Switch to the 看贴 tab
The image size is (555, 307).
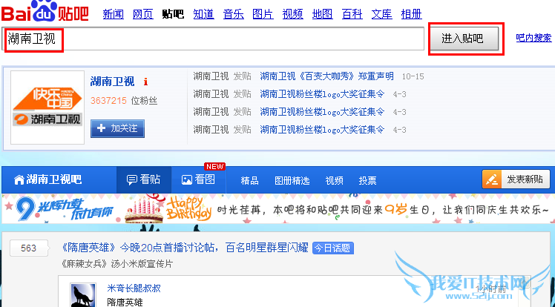[144, 179]
